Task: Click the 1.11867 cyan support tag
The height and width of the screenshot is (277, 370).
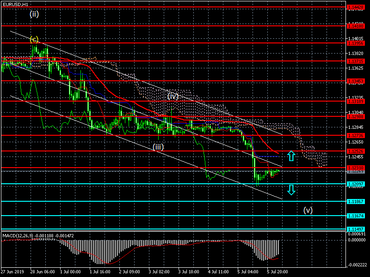Action: coord(356,202)
